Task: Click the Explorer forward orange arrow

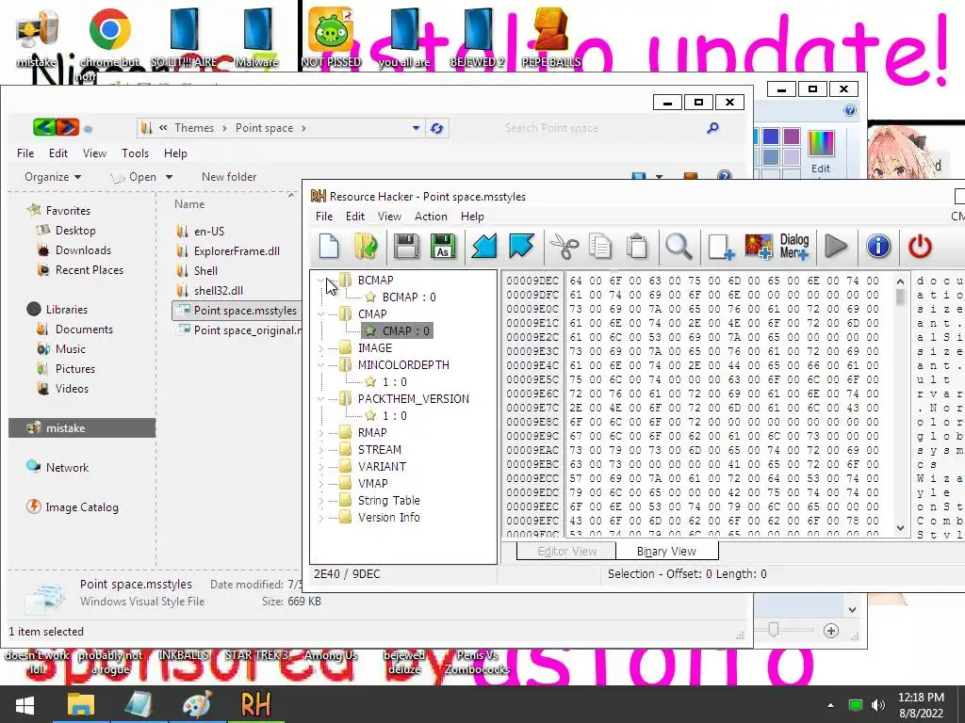Action: click(x=68, y=127)
